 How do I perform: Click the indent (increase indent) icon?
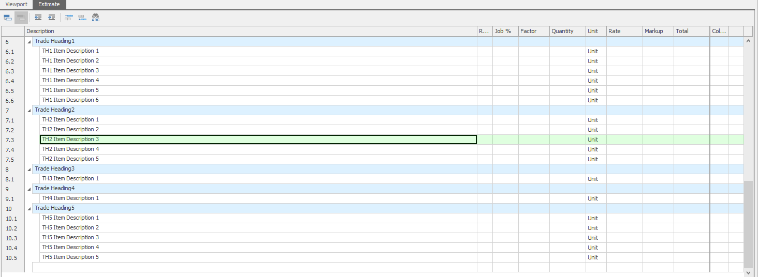tap(51, 18)
